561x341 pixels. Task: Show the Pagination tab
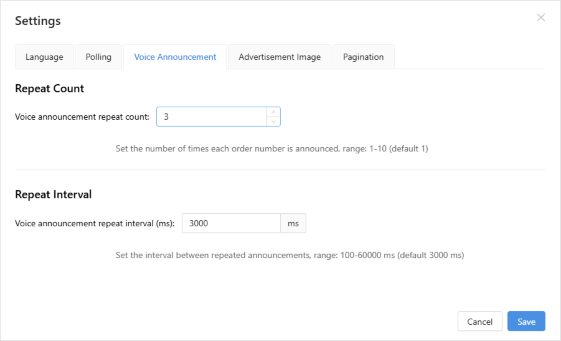[363, 57]
